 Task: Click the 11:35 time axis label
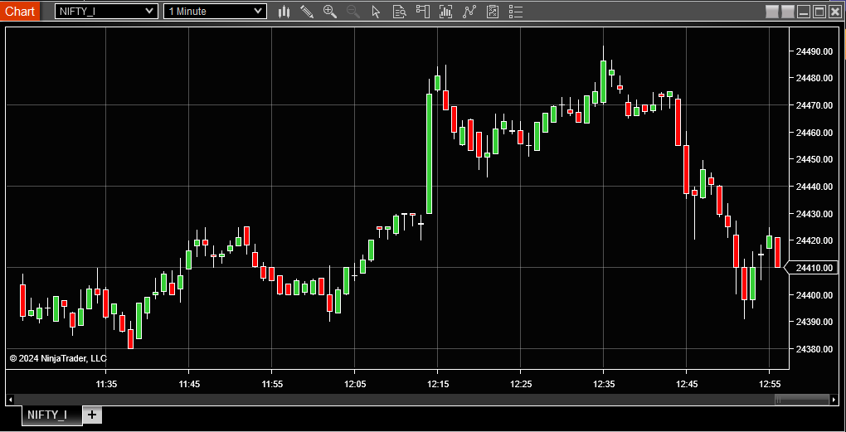click(106, 385)
